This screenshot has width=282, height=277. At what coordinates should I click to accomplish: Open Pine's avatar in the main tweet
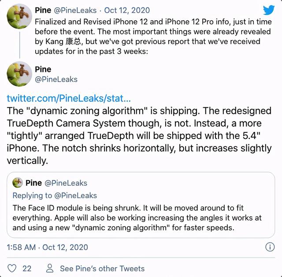click(x=19, y=74)
